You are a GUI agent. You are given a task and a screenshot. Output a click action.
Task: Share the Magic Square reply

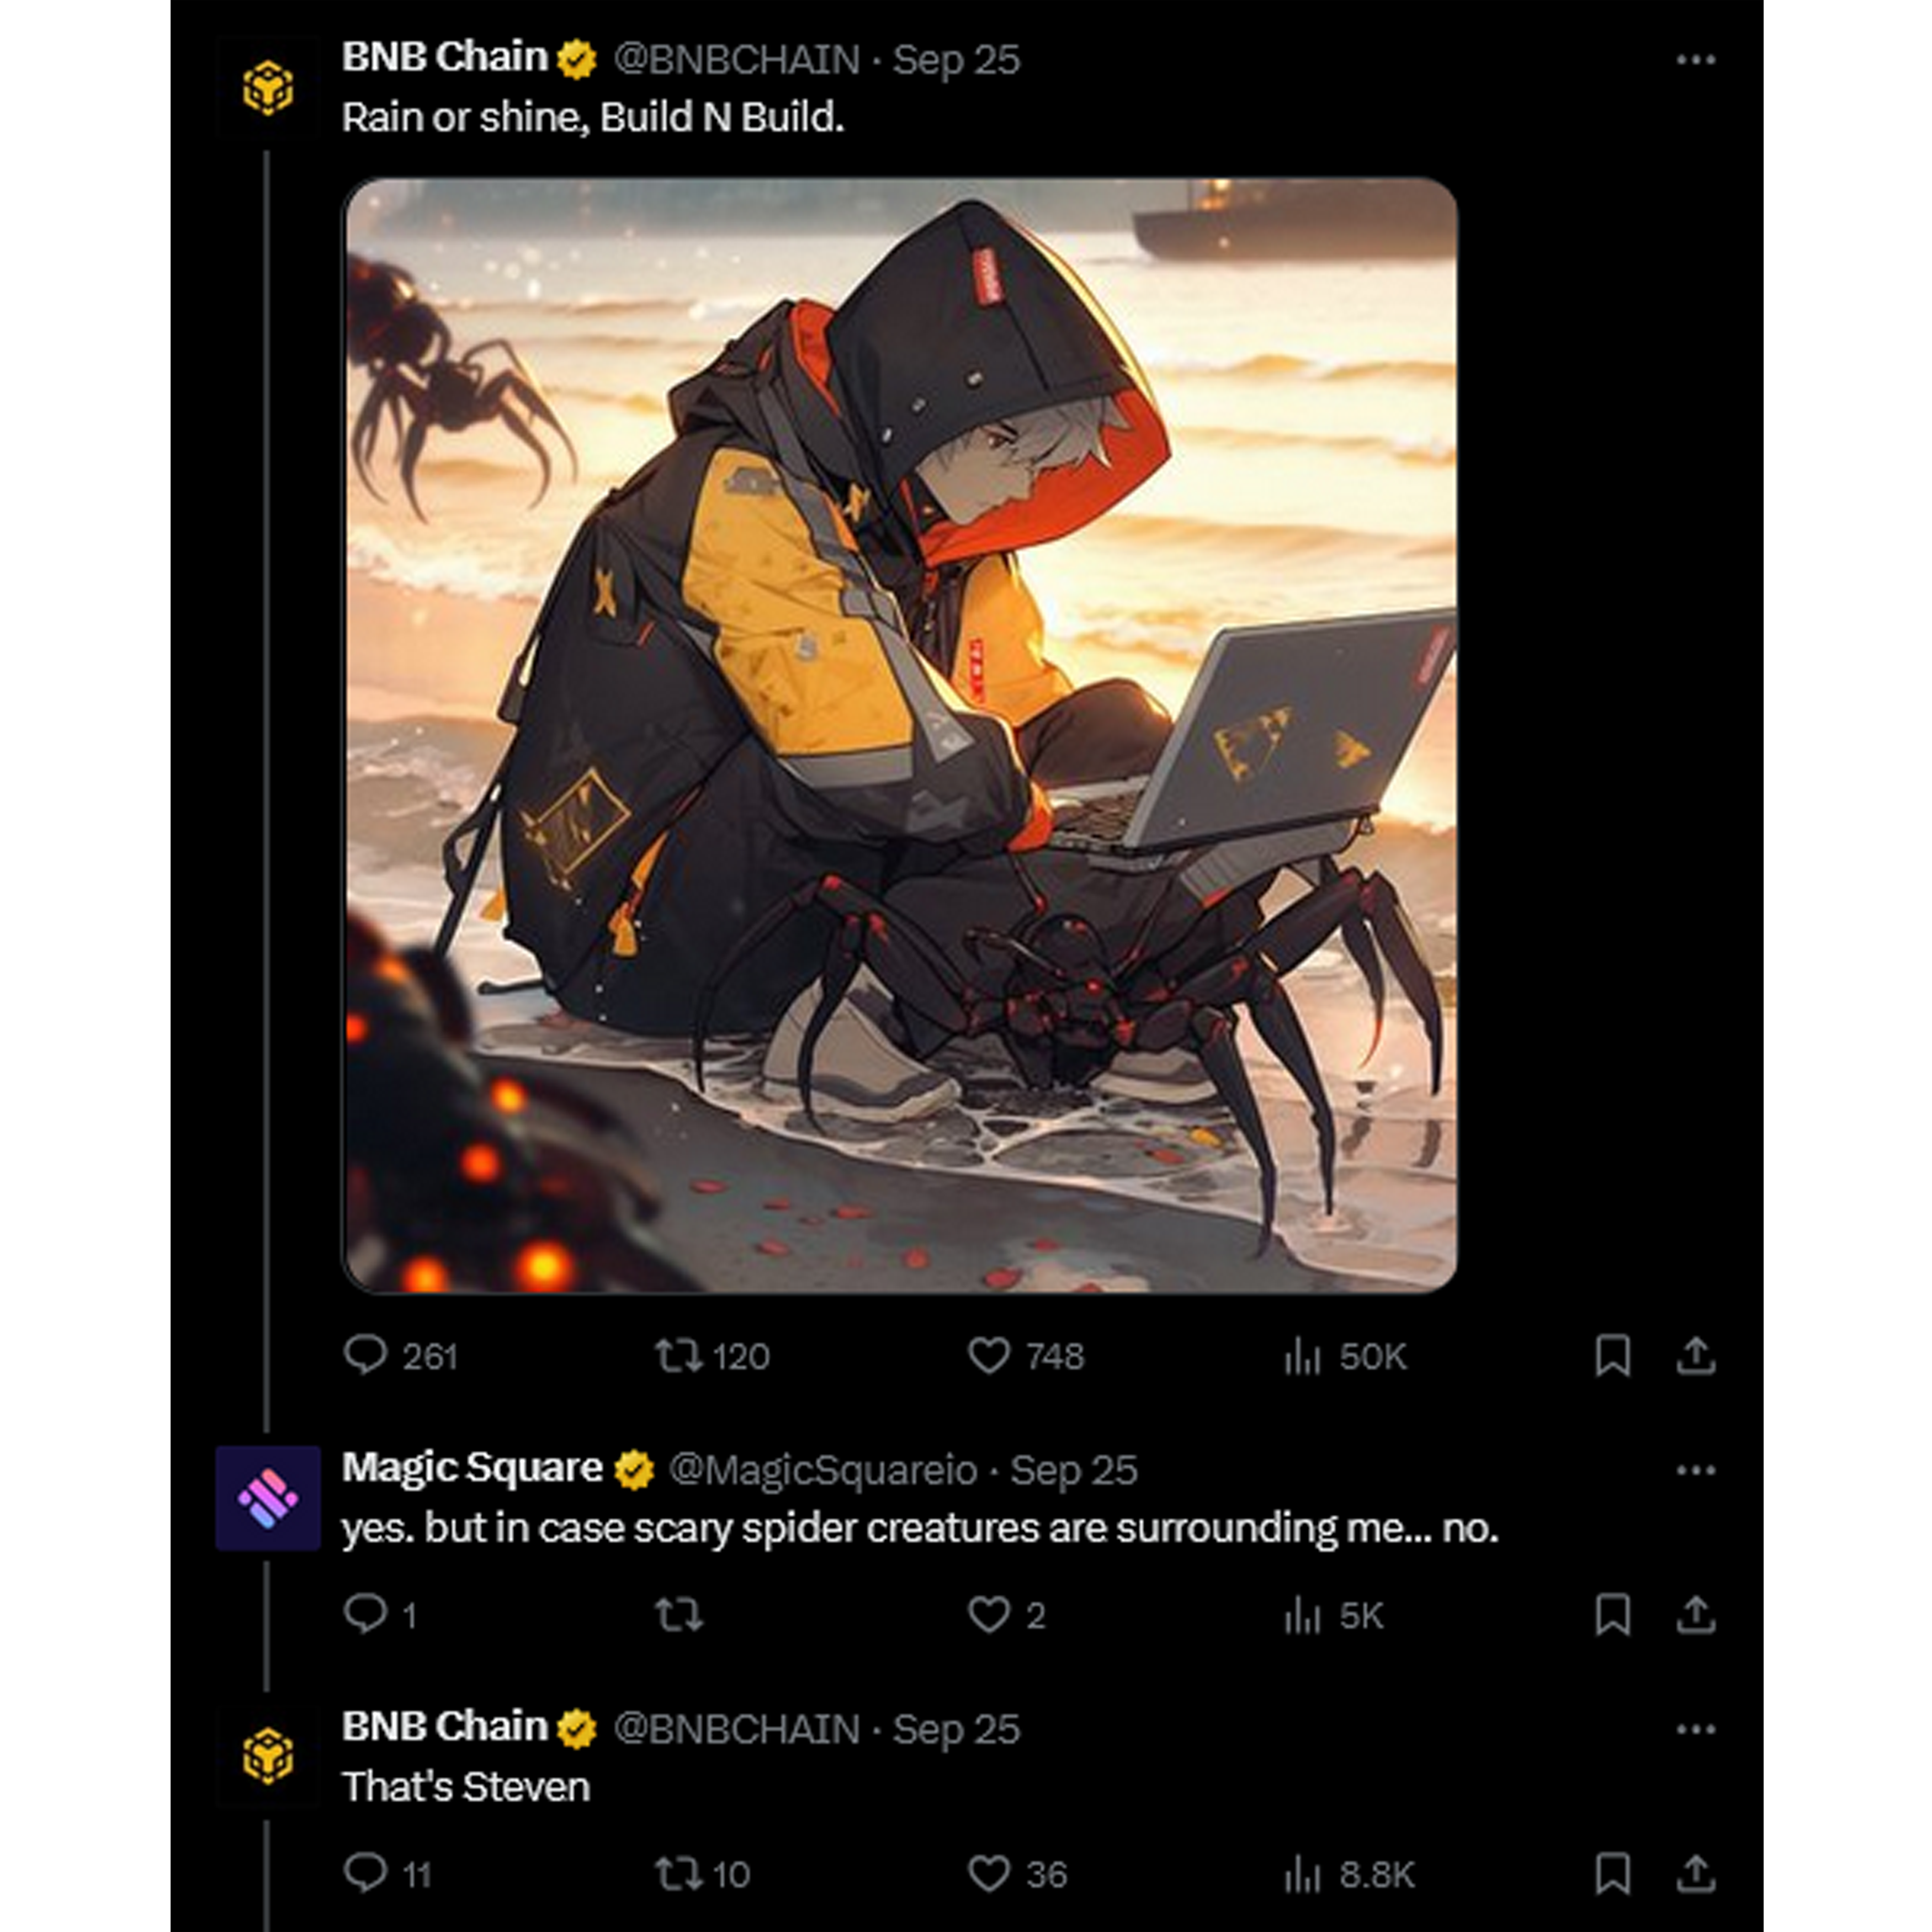(1696, 1615)
